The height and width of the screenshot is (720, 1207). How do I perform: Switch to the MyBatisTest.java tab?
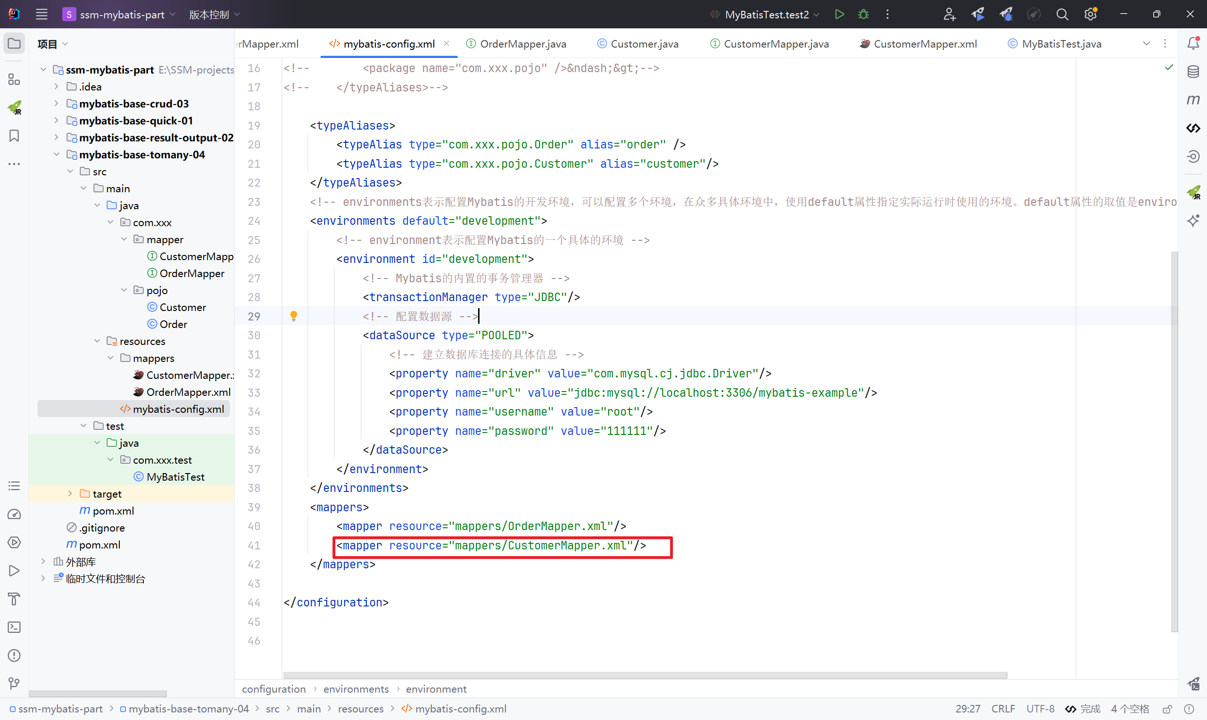click(x=1061, y=44)
